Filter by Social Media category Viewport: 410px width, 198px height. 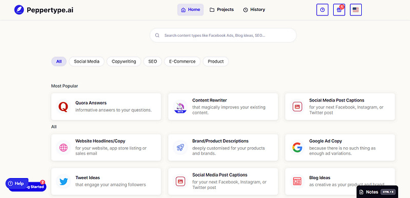pos(87,61)
